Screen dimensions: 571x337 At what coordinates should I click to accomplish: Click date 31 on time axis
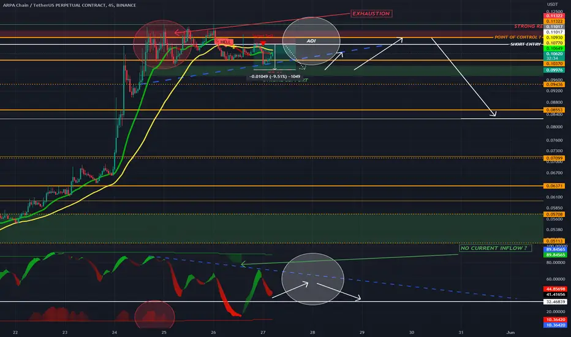pos(461,332)
